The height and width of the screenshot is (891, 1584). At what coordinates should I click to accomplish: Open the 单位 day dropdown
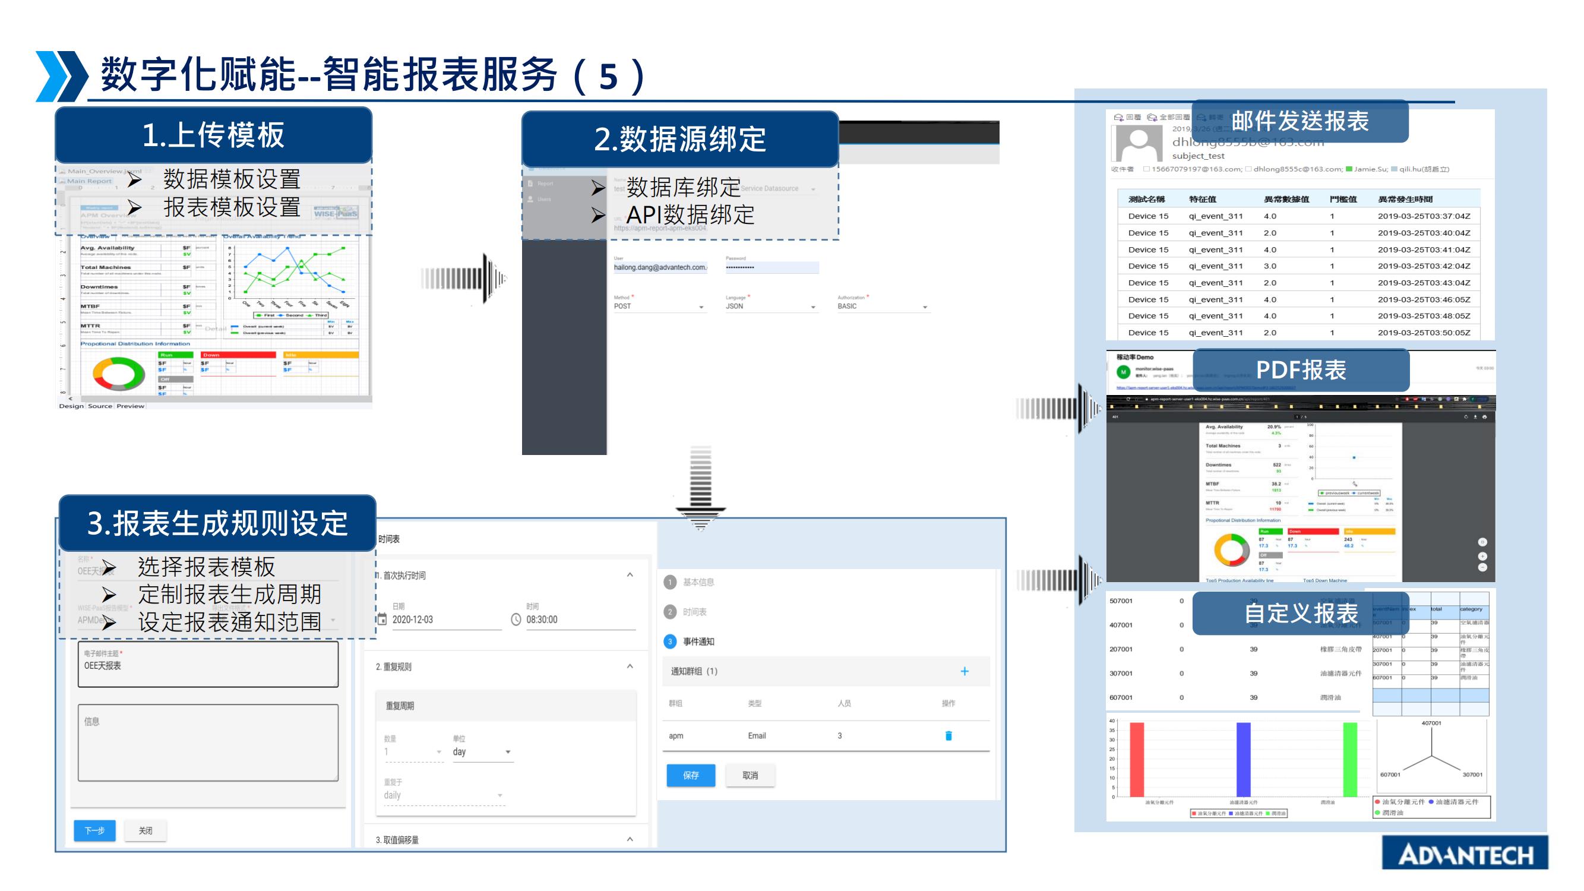pyautogui.click(x=483, y=751)
